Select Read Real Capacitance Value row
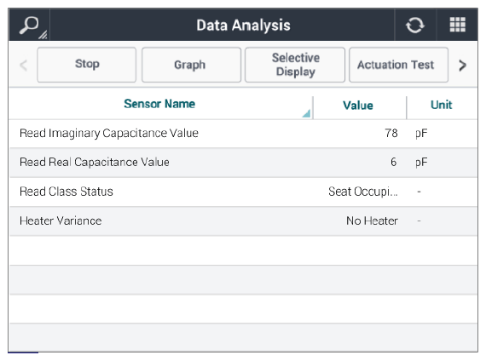Image resolution: width=486 pixels, height=361 pixels. coord(243,163)
